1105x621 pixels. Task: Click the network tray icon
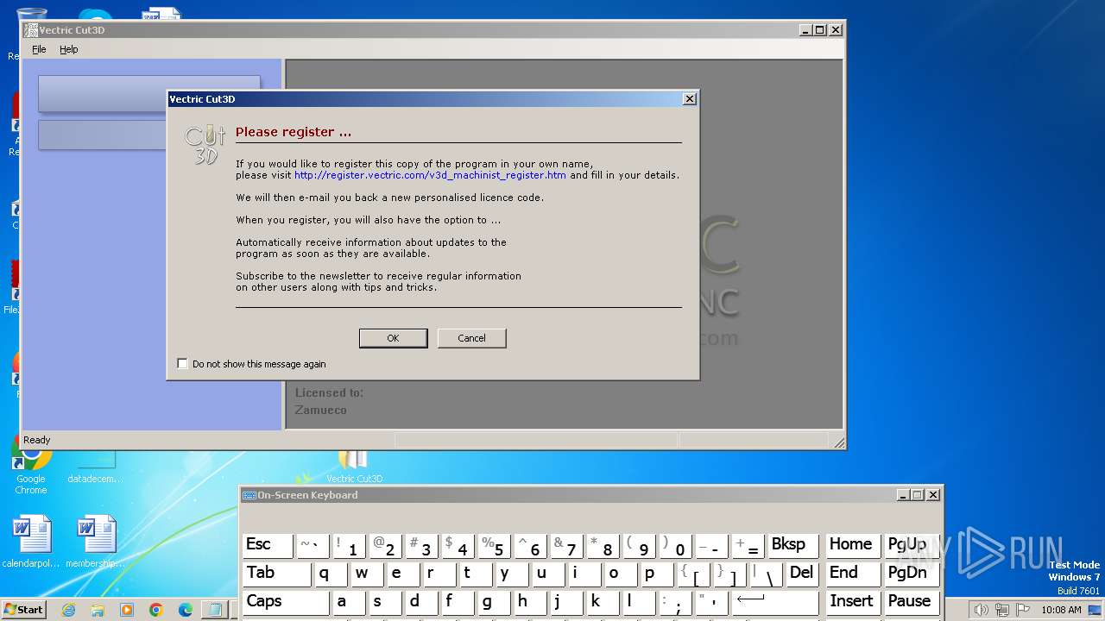click(1002, 610)
